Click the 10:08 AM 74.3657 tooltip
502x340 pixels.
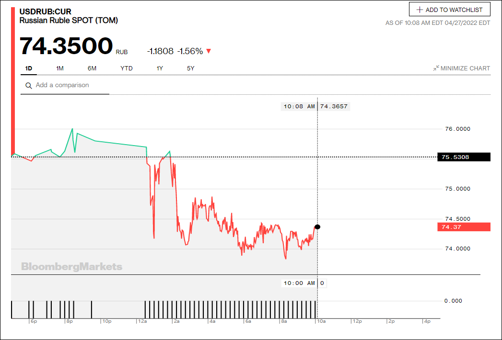pyautogui.click(x=315, y=106)
